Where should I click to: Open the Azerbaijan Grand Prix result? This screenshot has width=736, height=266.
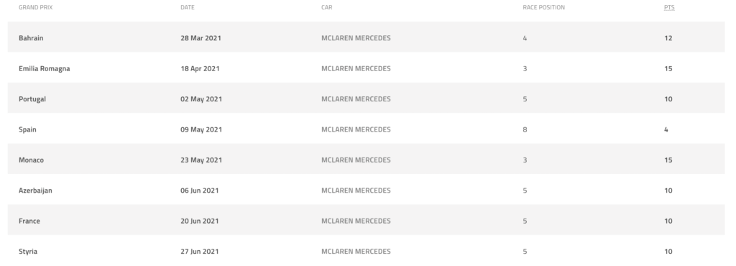coord(35,191)
